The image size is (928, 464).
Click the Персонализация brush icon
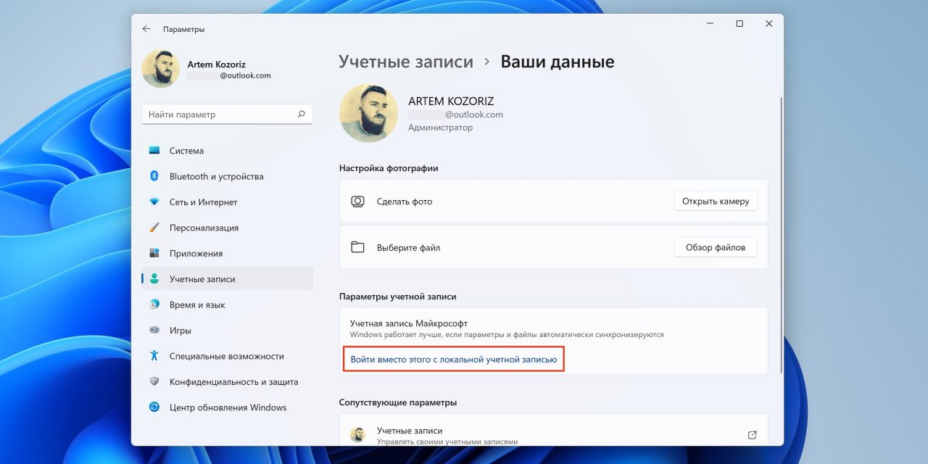pyautogui.click(x=154, y=227)
